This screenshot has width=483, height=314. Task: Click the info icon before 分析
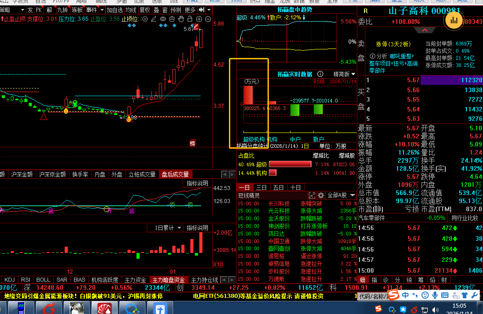[x=372, y=56]
